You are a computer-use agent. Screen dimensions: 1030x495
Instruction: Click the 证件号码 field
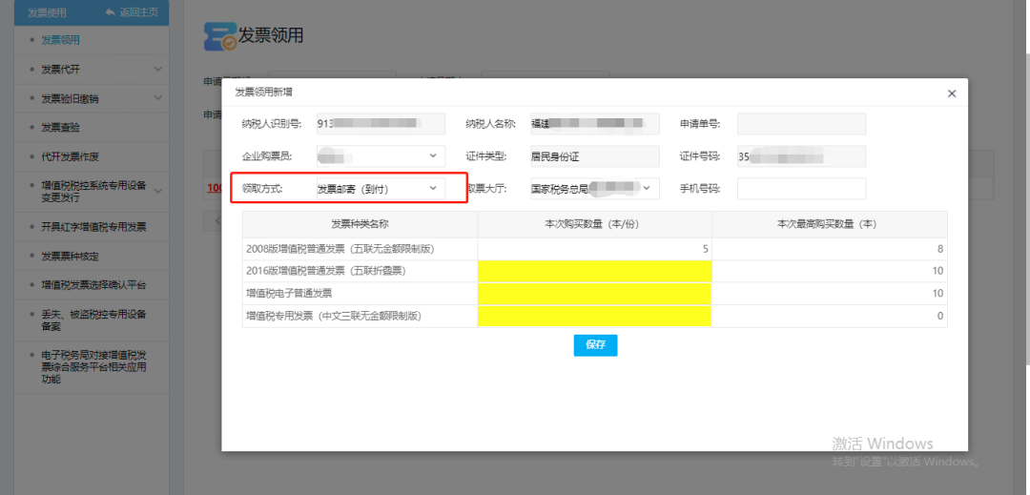click(801, 155)
